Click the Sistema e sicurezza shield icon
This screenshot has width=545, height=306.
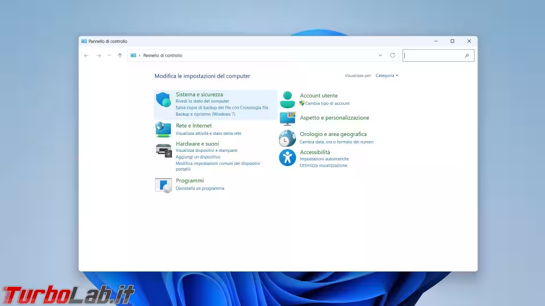(163, 100)
